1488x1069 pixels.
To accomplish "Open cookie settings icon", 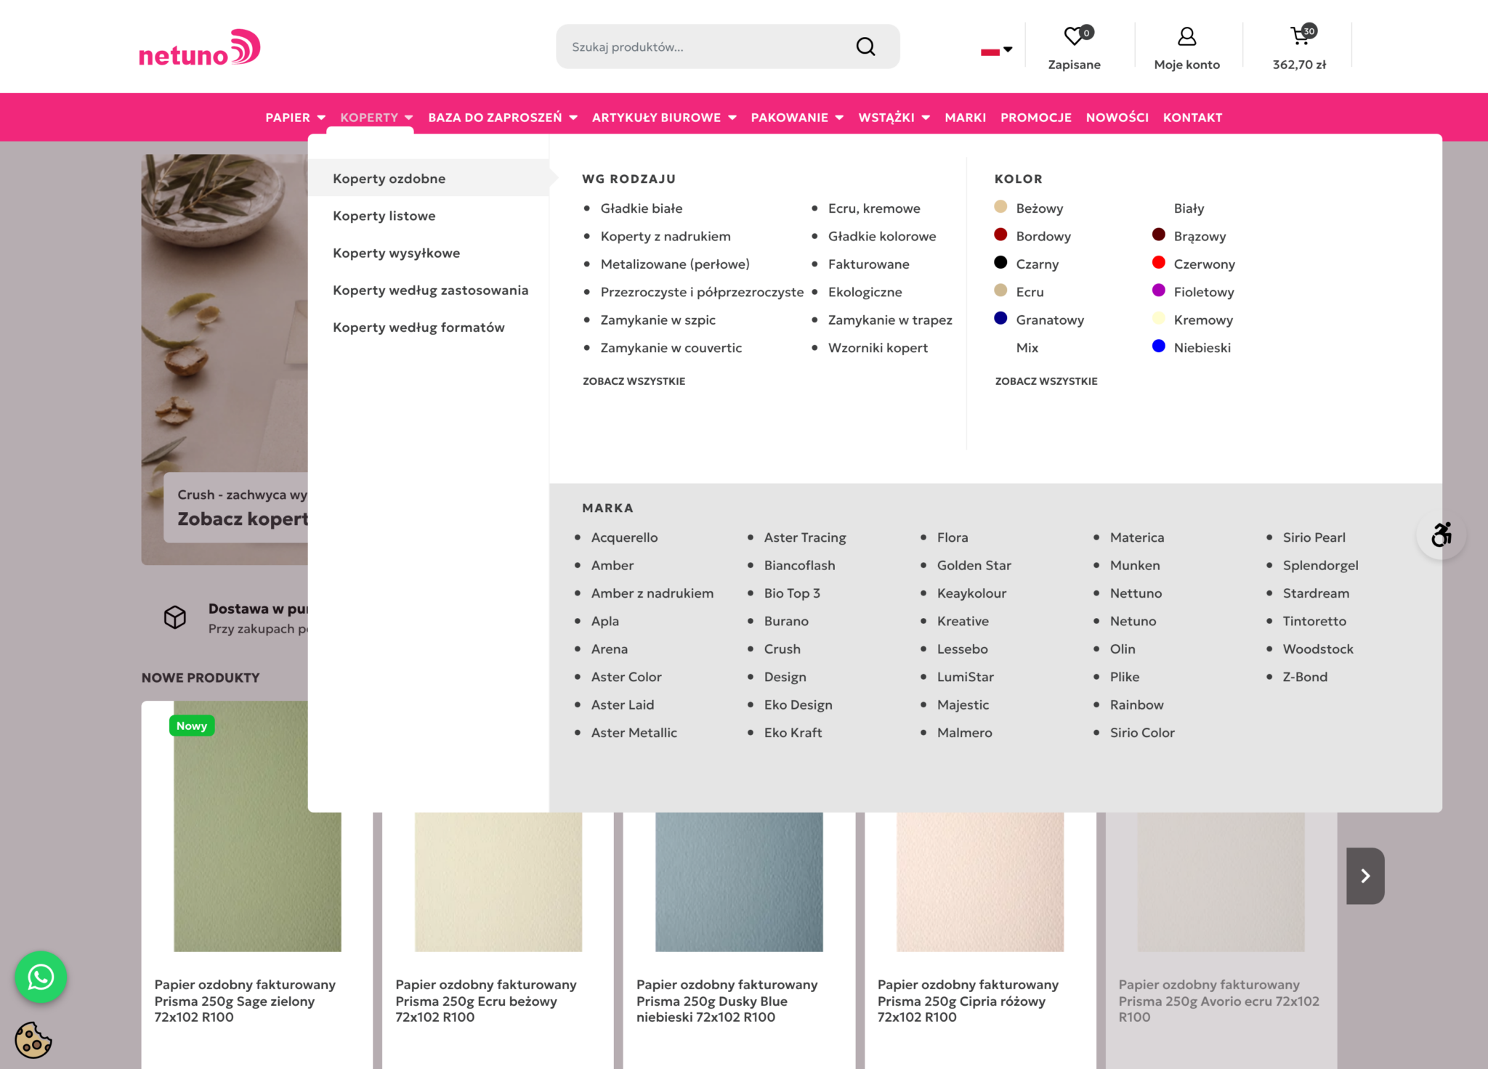I will click(x=33, y=1040).
